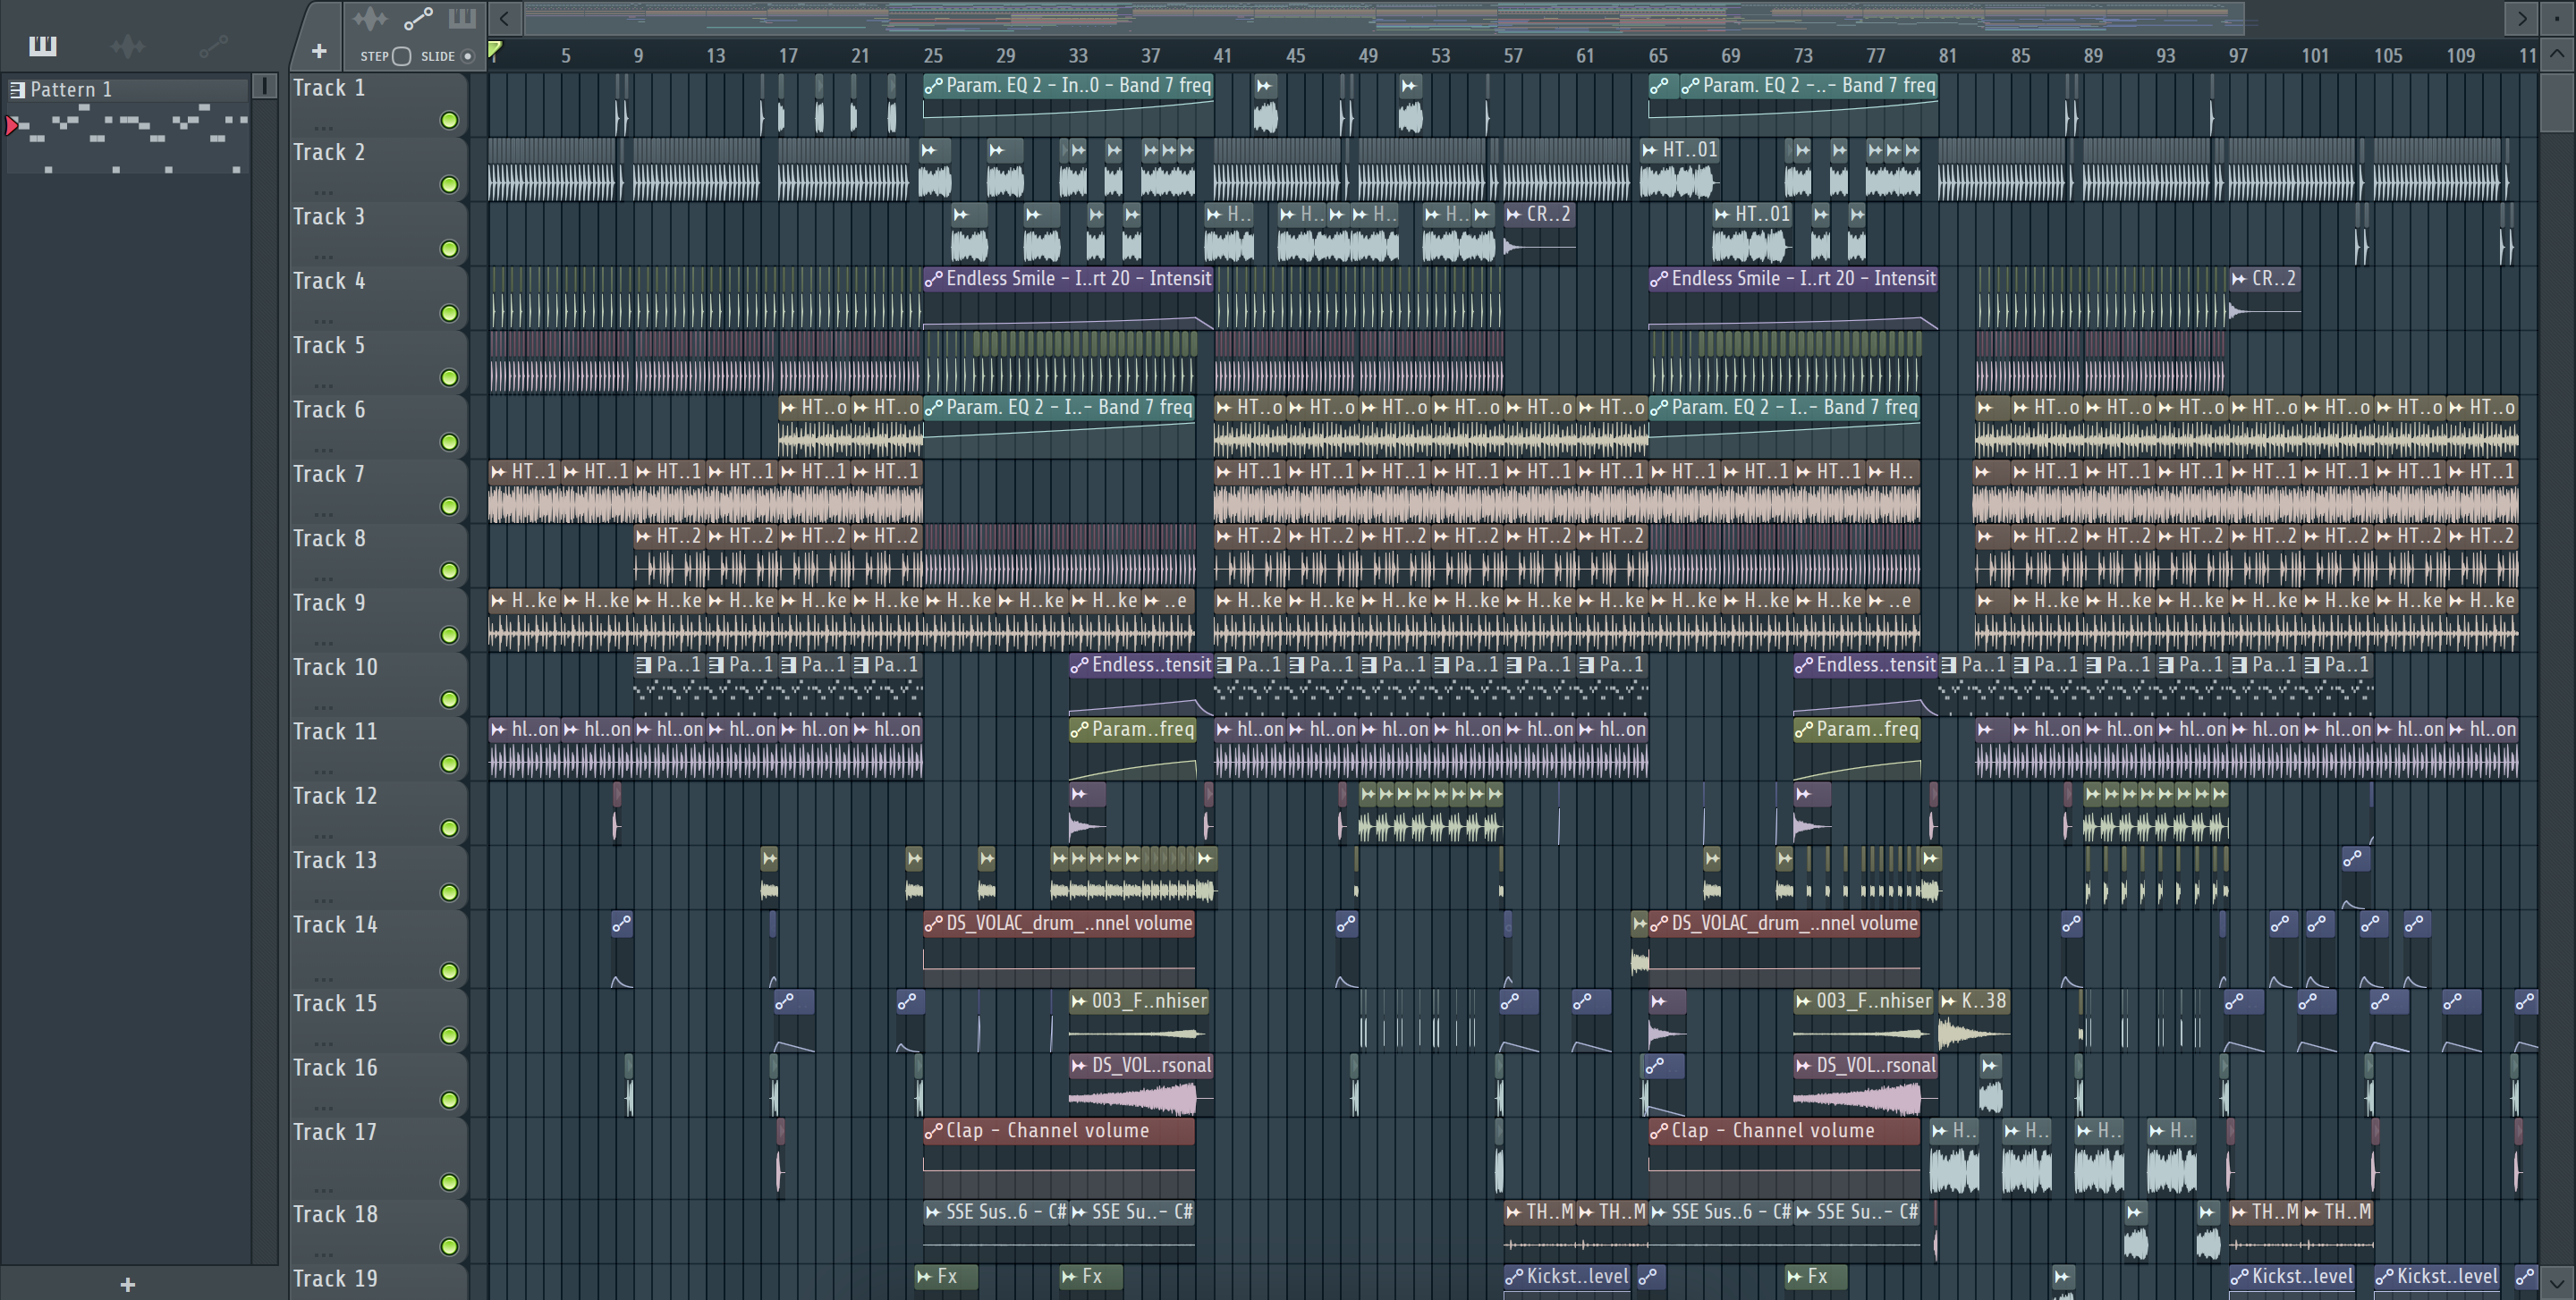2576x1300 pixels.
Task: Select the Track 19 header
Action: click(378, 1282)
